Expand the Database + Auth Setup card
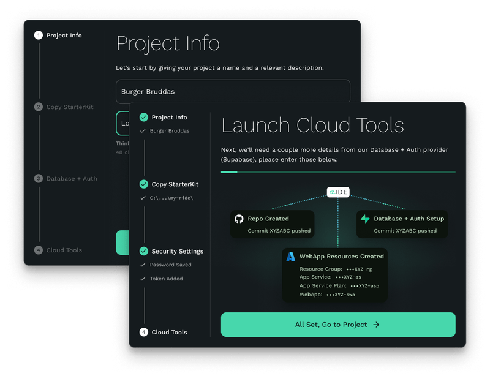 click(402, 224)
